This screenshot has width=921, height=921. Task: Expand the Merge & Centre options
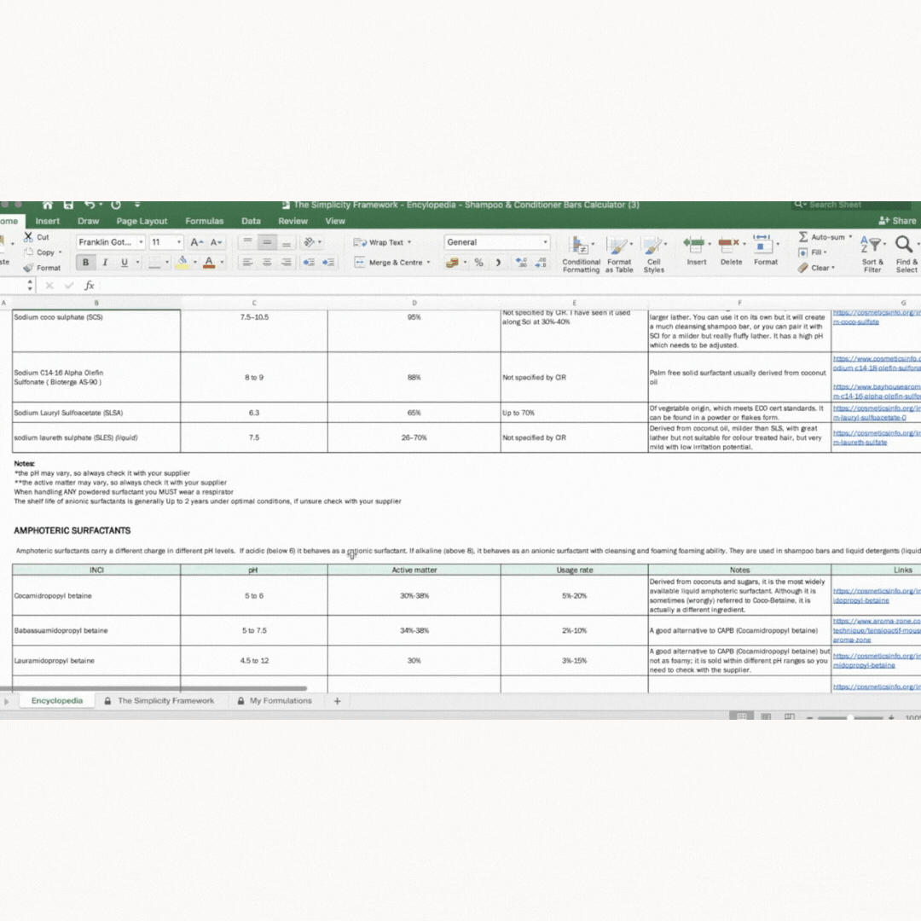coord(428,263)
